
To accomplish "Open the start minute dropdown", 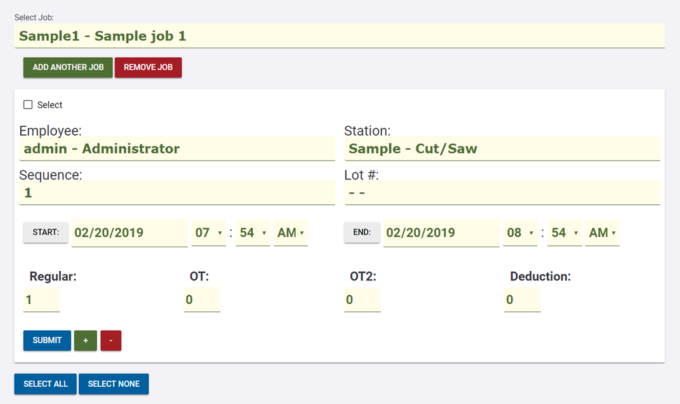I will click(253, 233).
